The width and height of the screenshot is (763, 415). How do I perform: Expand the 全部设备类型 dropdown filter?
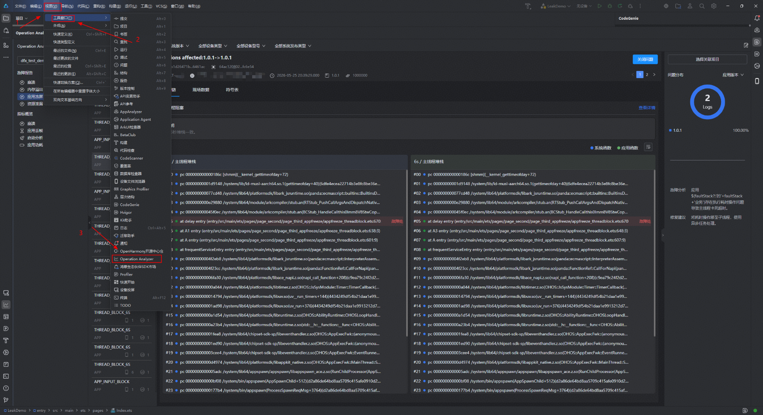(x=213, y=46)
